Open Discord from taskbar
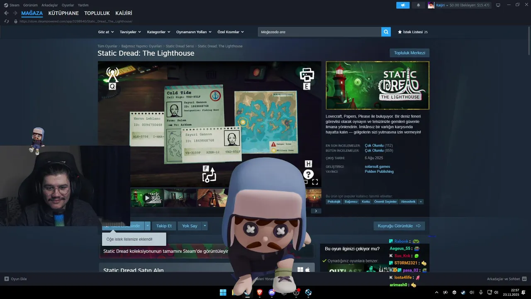Screen dimensions: 531x299 pos(272,292)
